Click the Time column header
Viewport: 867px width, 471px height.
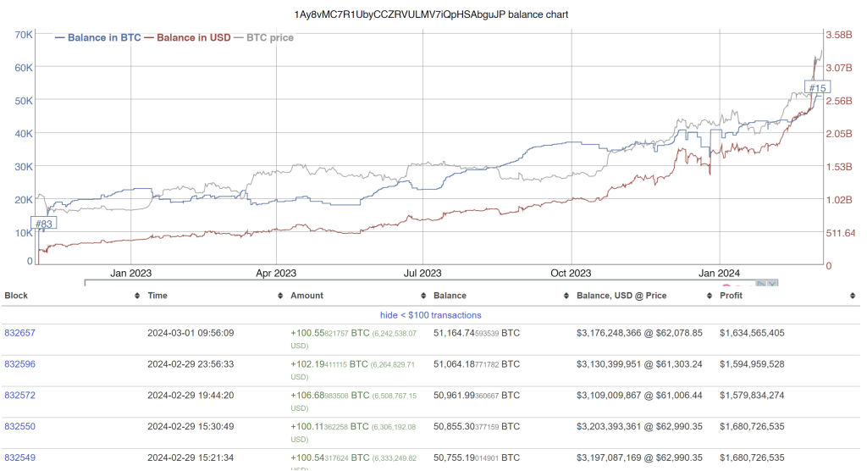[x=157, y=296]
